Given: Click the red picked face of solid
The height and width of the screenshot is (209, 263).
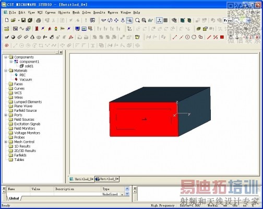Looking at the screenshot, I should 144,119.
